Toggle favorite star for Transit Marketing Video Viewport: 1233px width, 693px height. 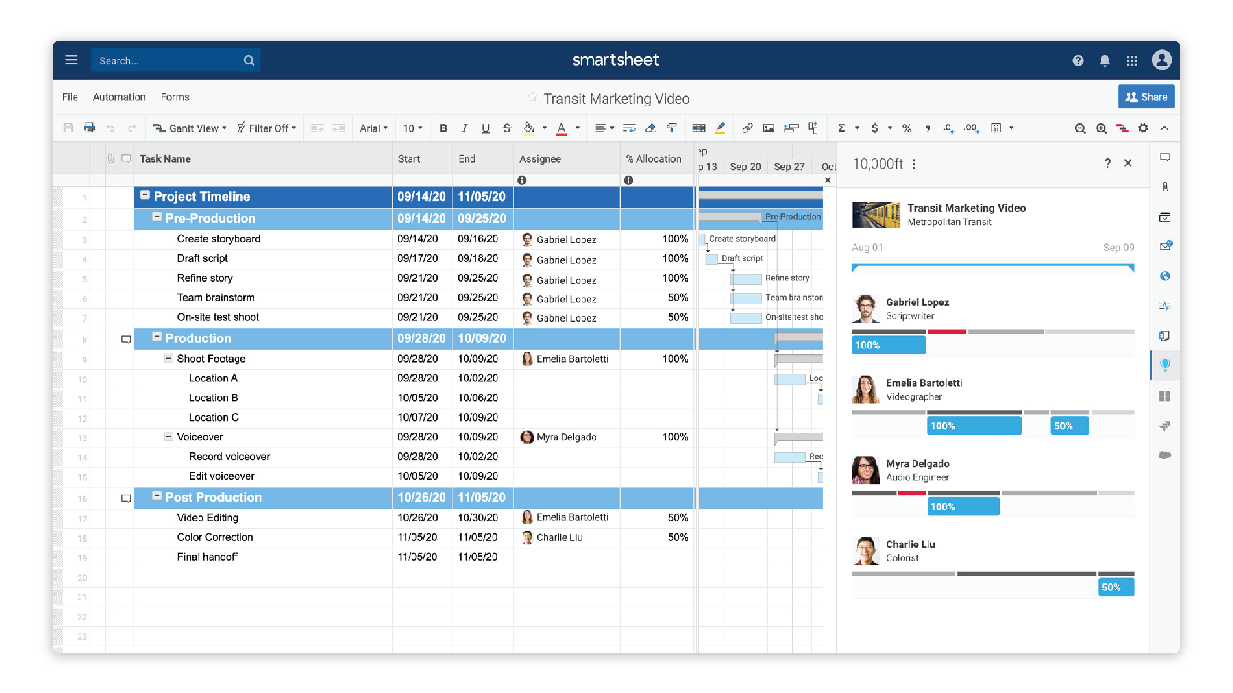(532, 98)
